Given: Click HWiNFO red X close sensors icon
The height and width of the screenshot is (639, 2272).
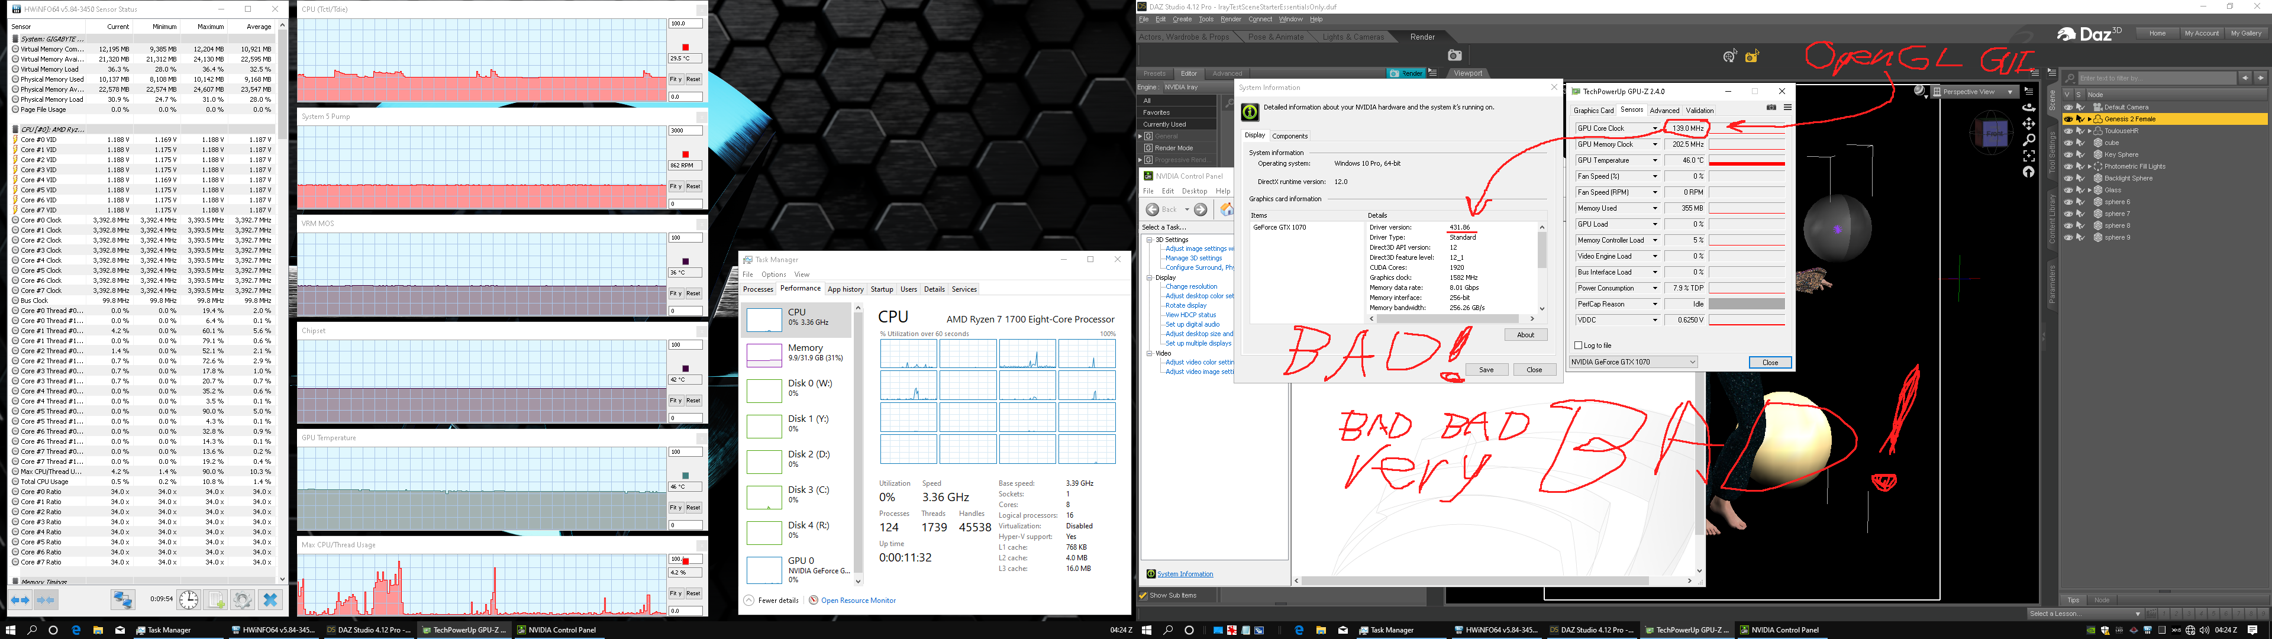Looking at the screenshot, I should (x=270, y=599).
